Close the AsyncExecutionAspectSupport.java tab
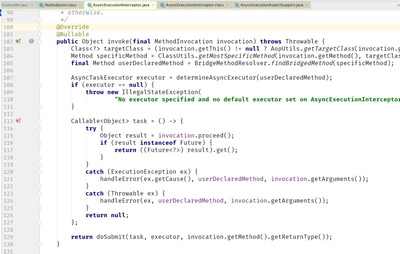 [x=307, y=5]
